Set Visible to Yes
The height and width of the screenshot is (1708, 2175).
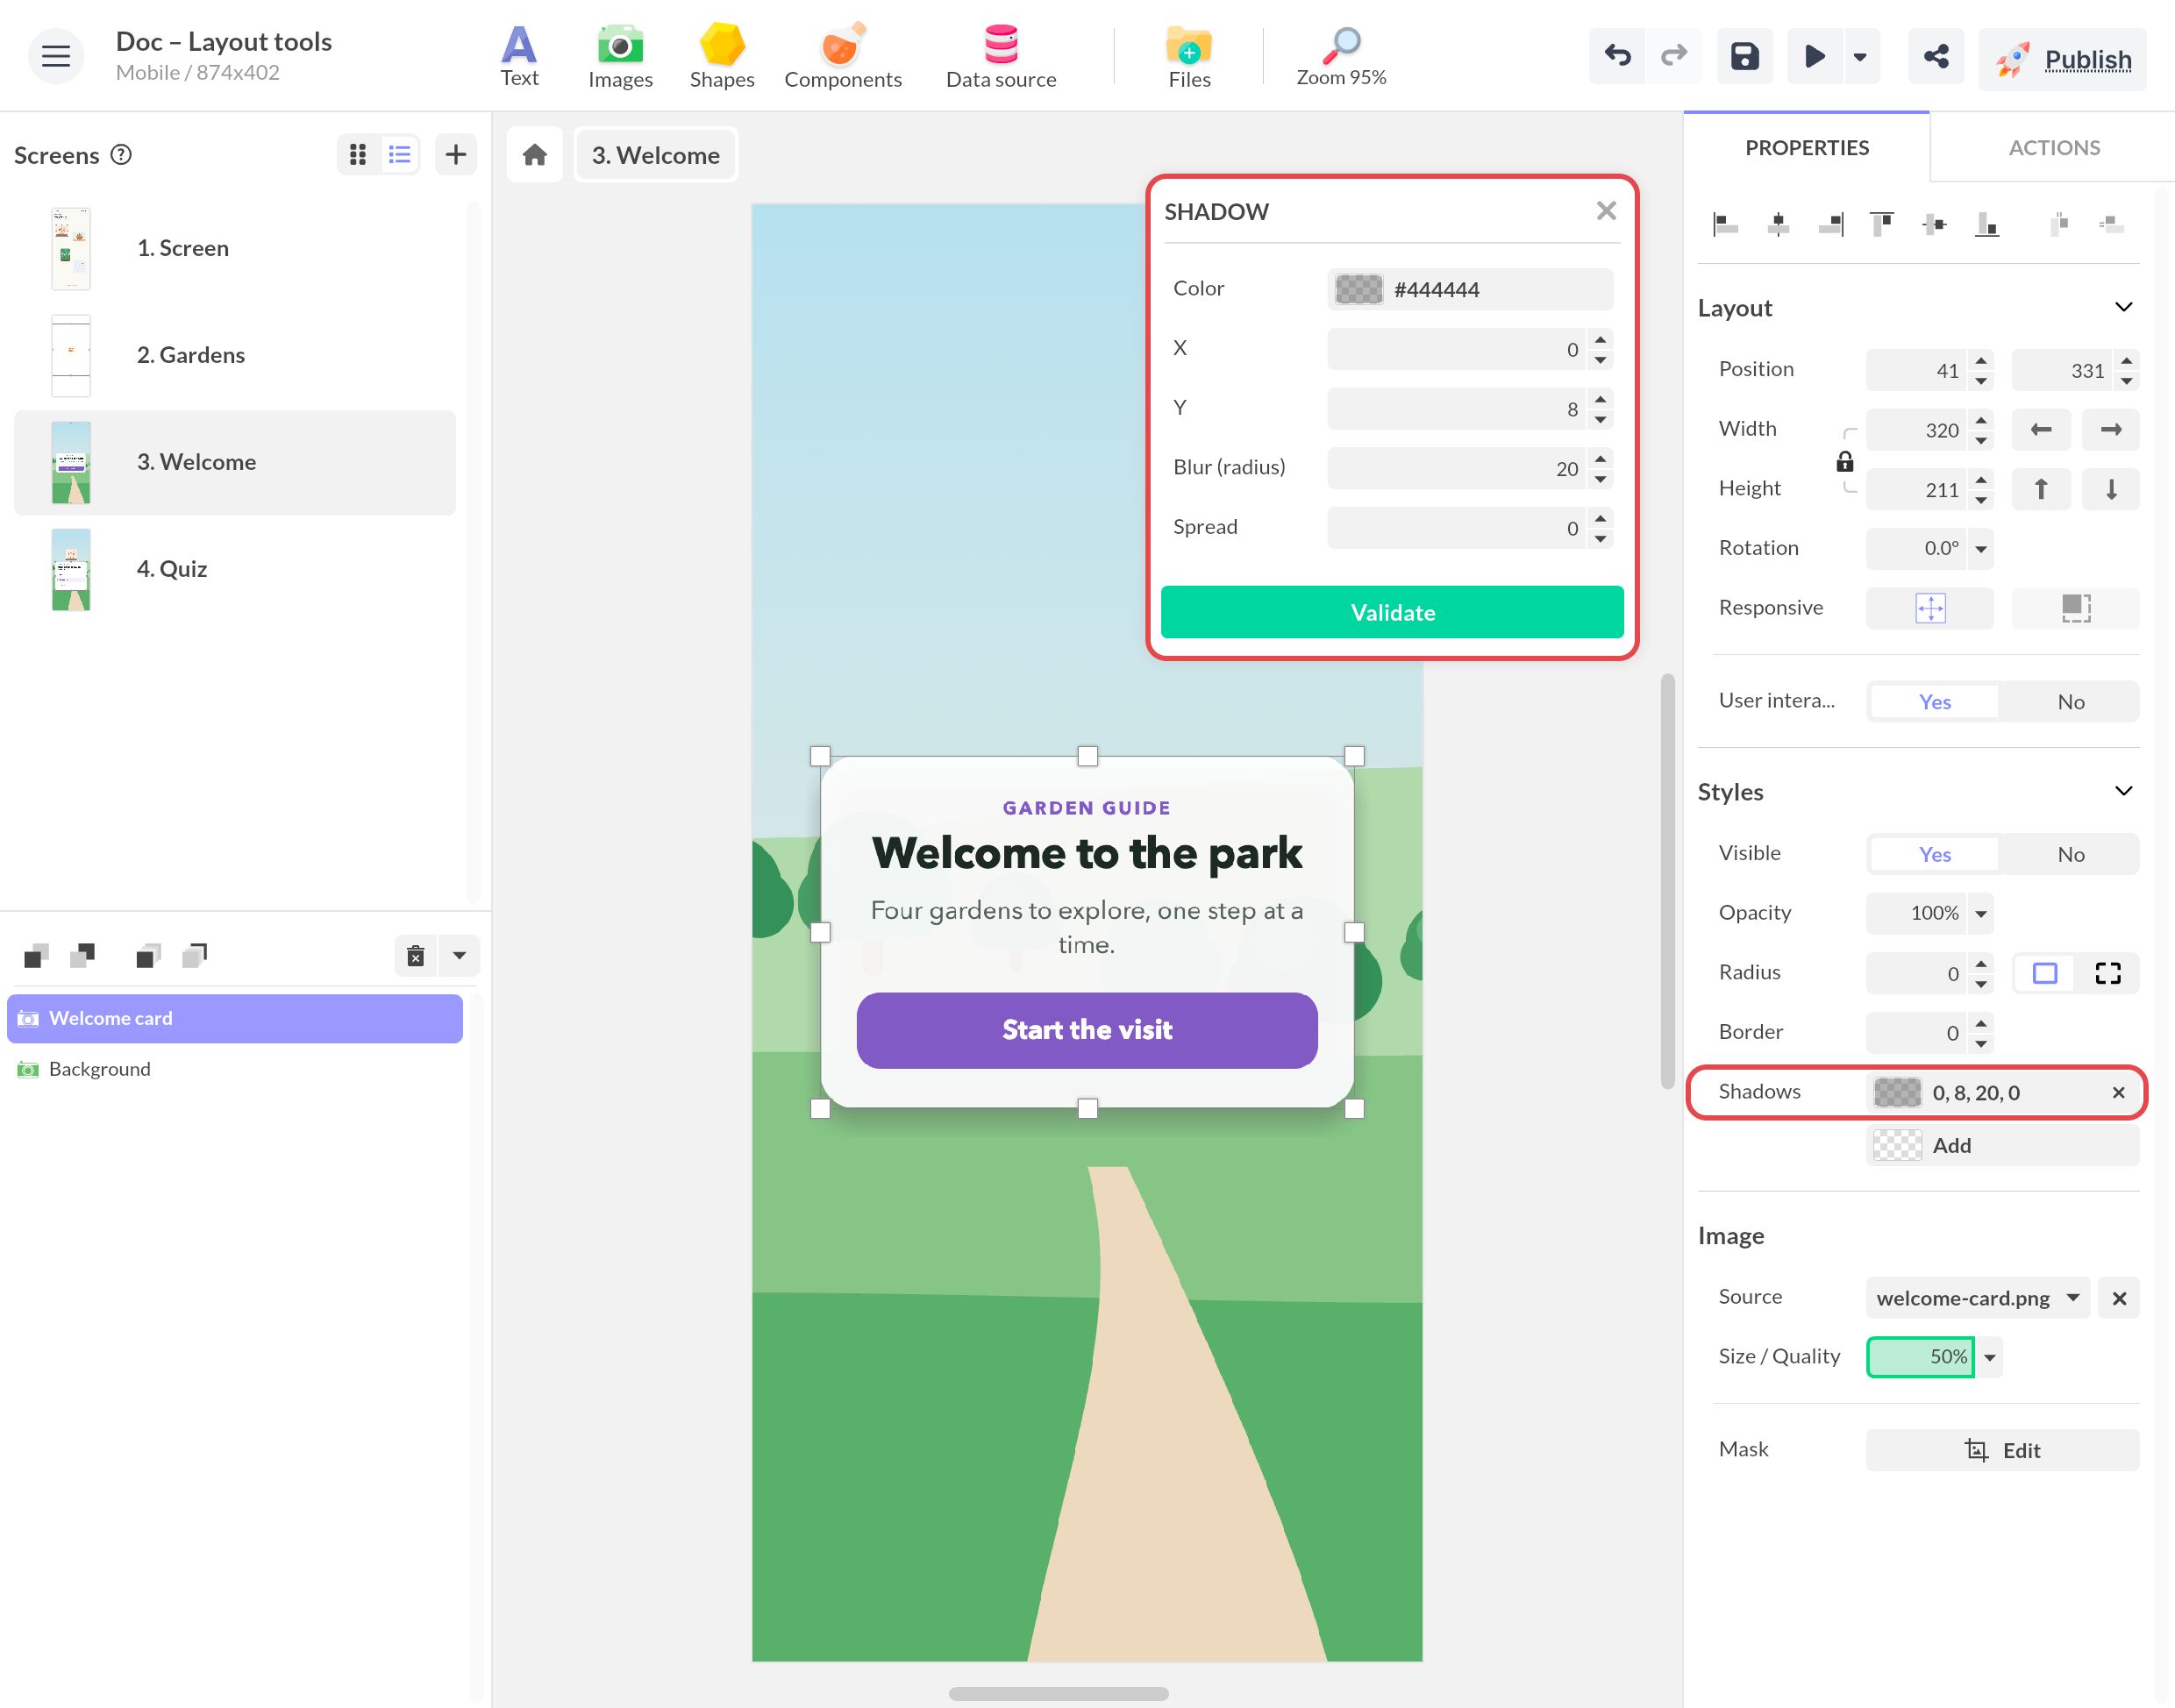[x=1934, y=854]
